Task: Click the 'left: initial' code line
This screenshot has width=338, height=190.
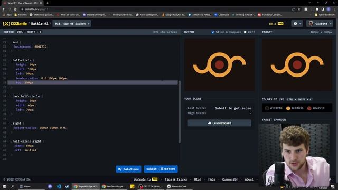Action: (x=25, y=150)
